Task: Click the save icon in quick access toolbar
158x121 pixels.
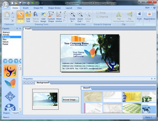Action: click(21, 3)
